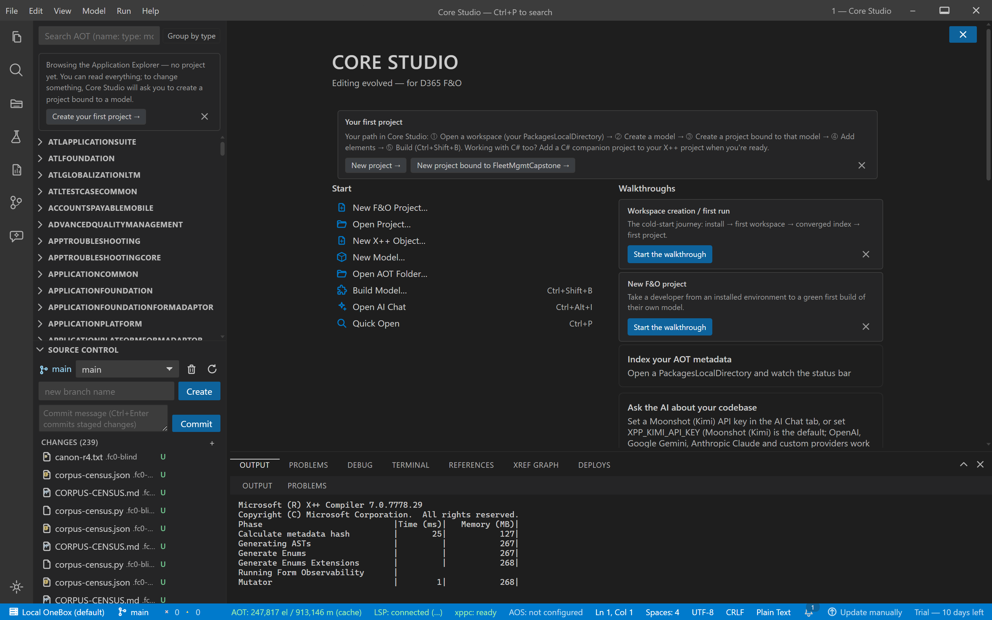Dismiss the 'Workspace creation / first run' walkthrough

866,254
